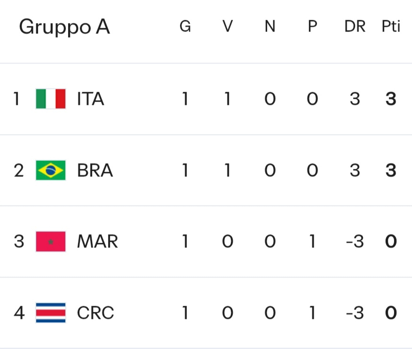Click the DR goal difference header
The width and height of the screenshot is (412, 349).
click(355, 27)
